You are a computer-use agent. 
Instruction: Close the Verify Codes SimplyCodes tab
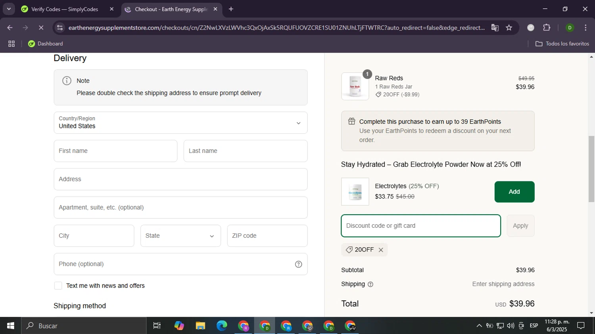click(111, 9)
